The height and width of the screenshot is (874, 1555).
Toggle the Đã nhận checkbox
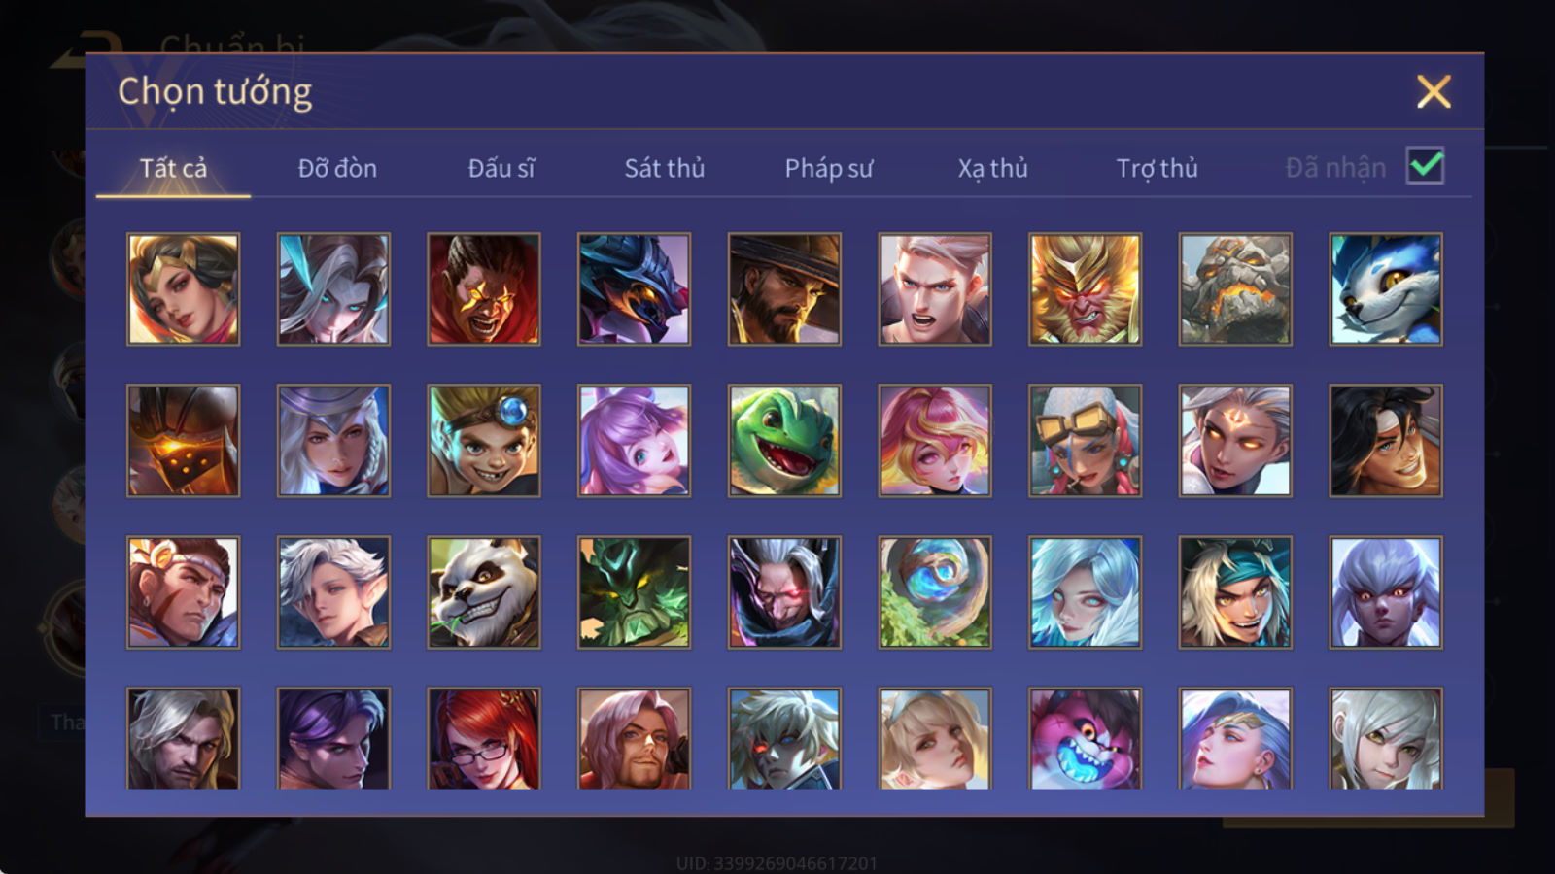(1425, 166)
